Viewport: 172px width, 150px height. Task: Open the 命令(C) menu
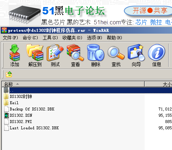[30, 38]
